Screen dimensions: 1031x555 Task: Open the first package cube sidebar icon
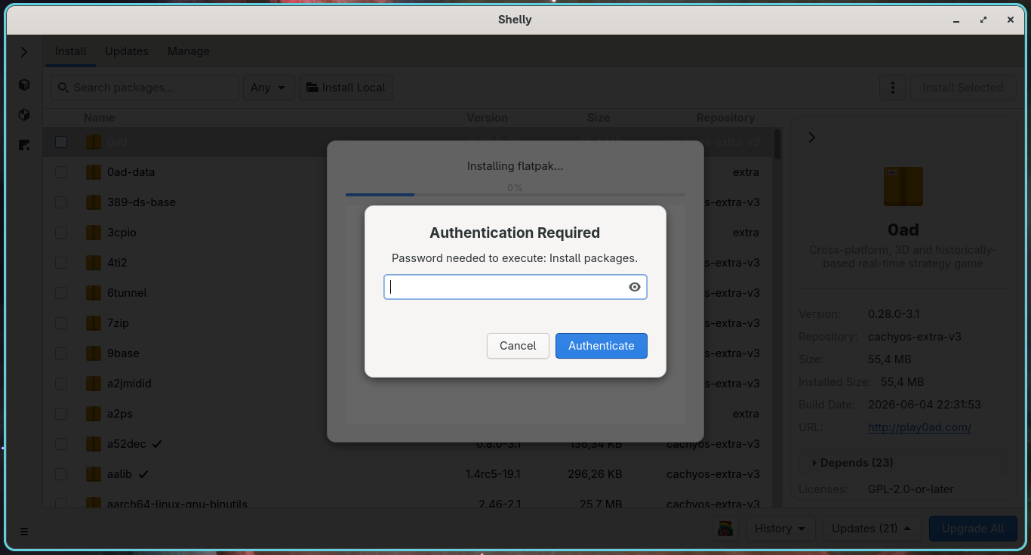24,85
